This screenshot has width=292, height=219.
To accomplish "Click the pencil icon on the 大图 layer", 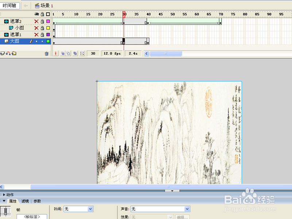I will coord(31,41).
